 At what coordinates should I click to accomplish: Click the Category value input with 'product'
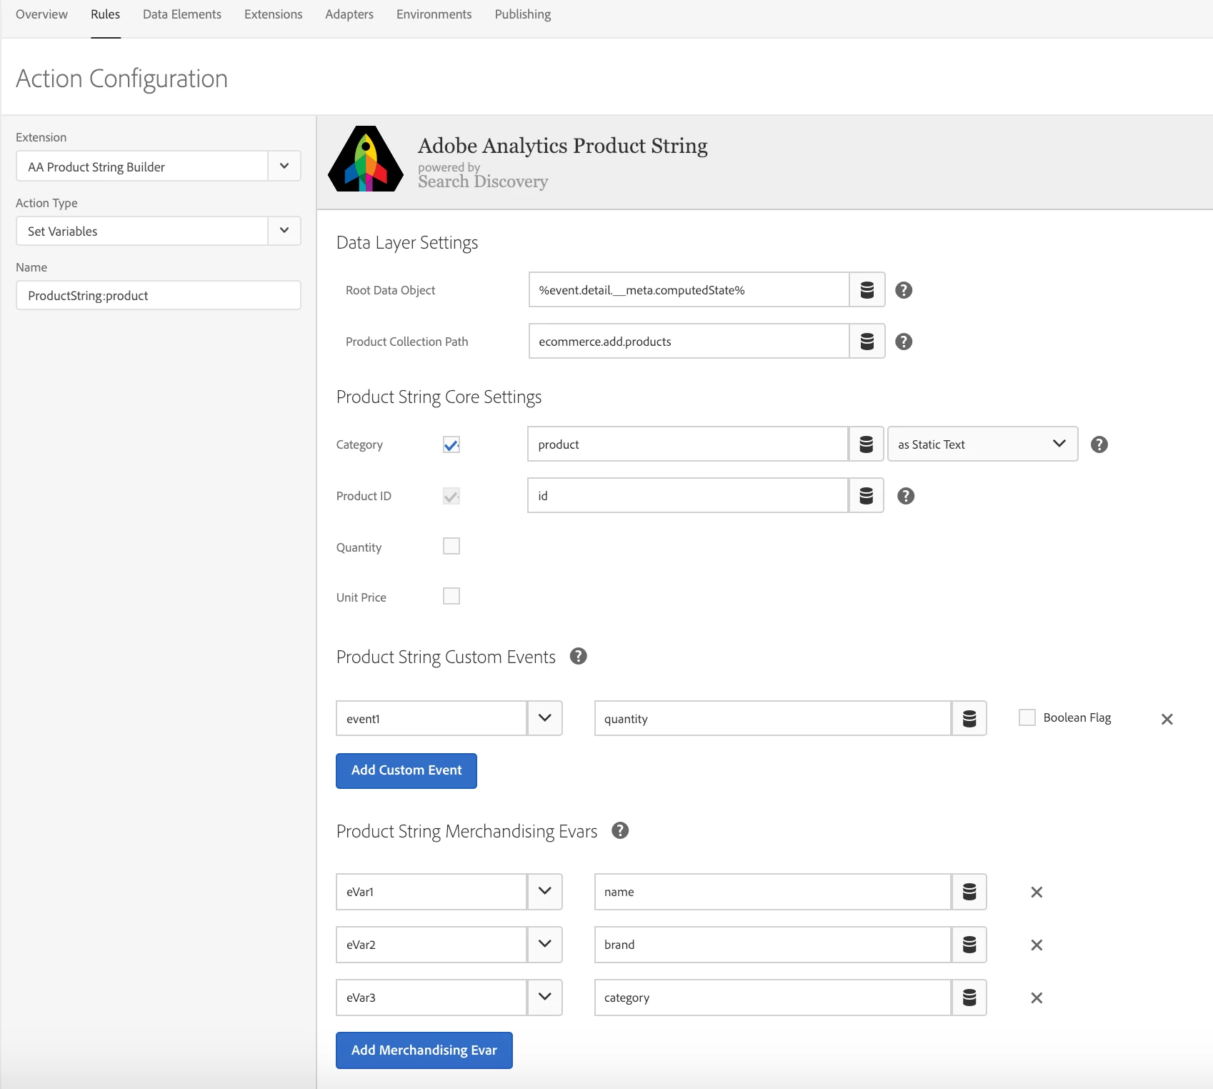click(688, 444)
